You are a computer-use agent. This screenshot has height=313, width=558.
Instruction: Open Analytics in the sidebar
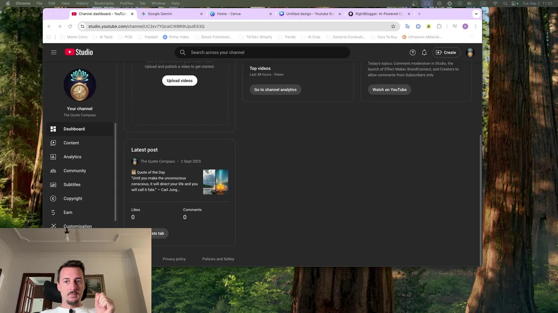[x=80, y=157]
